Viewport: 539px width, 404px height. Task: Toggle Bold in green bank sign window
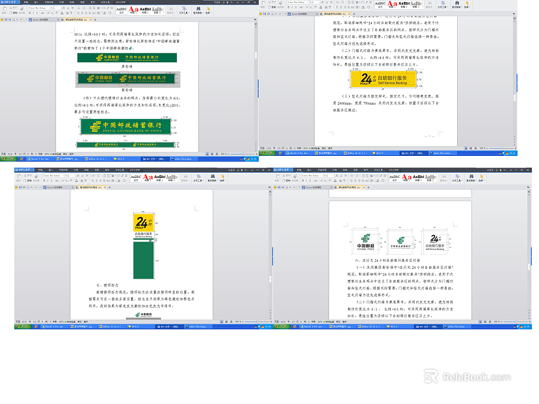tap(29, 13)
